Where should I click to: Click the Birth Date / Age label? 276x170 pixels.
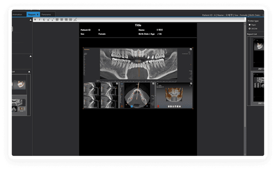(x=147, y=34)
